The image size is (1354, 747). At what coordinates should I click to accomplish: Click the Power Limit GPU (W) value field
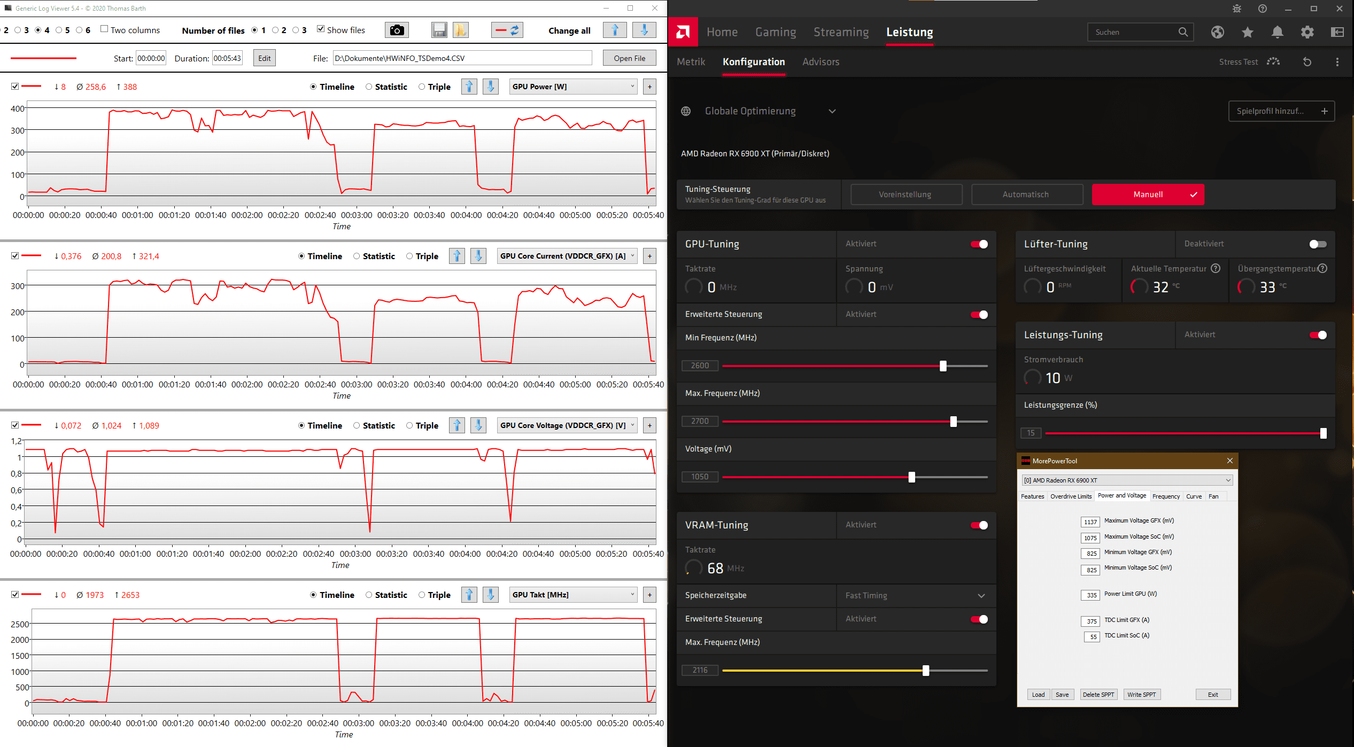point(1090,595)
